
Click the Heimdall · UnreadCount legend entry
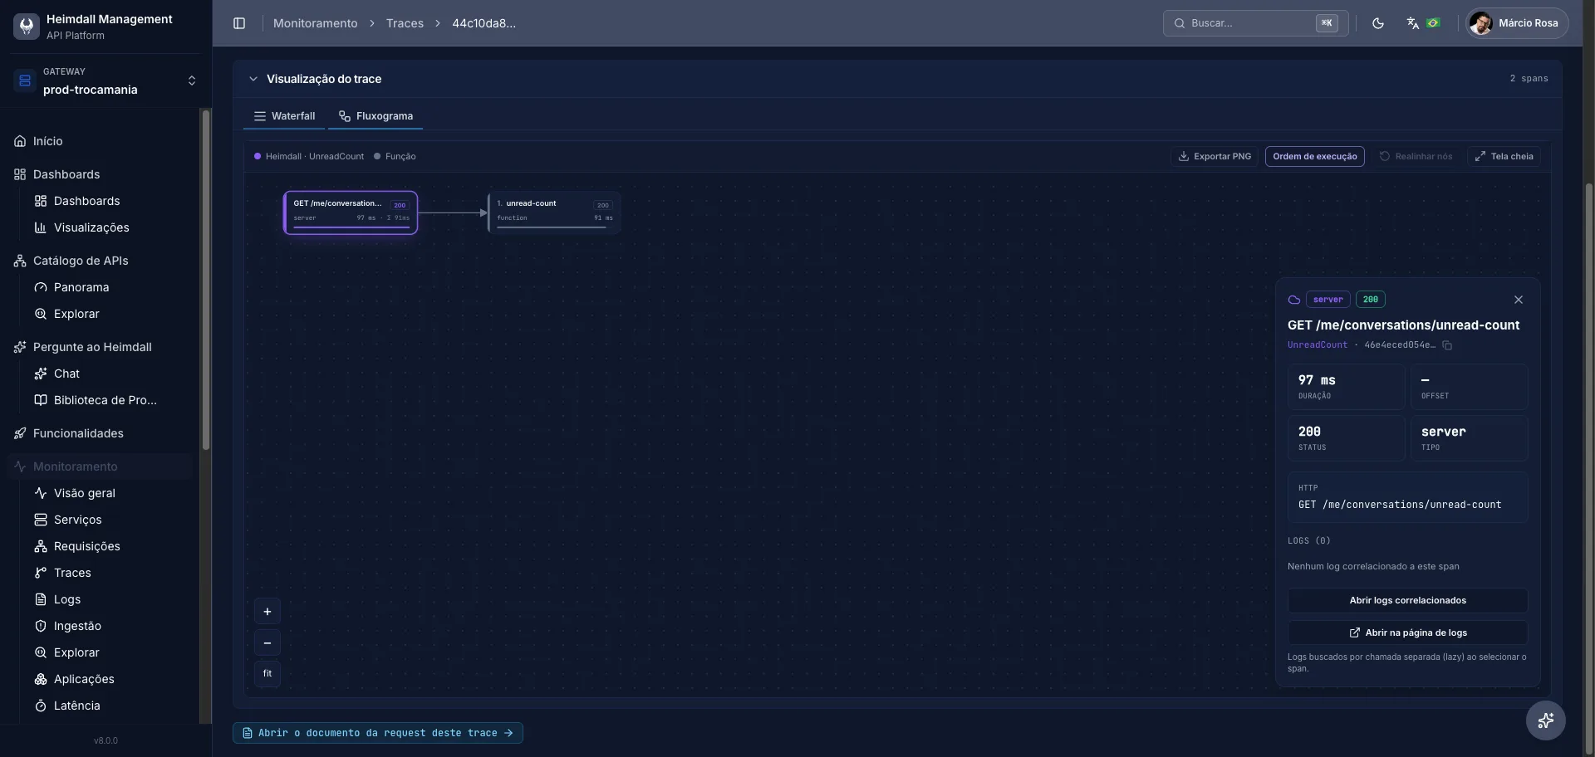tap(309, 156)
